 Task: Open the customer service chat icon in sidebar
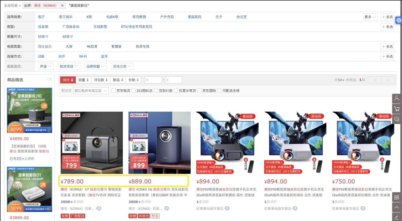click(396, 119)
